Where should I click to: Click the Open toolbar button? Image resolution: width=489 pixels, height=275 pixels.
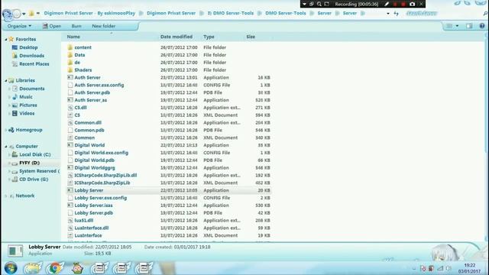[52, 26]
